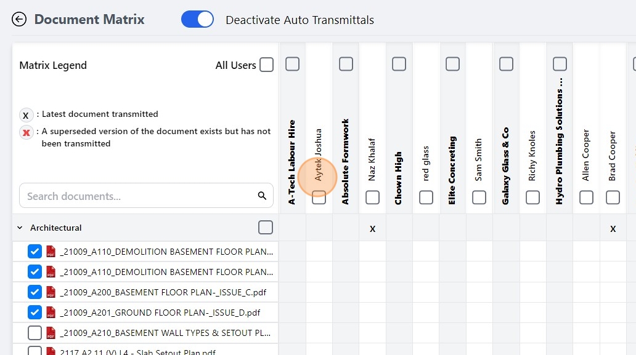Open _21009_A201_GROUND FLOOR PLAN-_ISSUE_D.pdf
636x355 pixels.
point(160,313)
